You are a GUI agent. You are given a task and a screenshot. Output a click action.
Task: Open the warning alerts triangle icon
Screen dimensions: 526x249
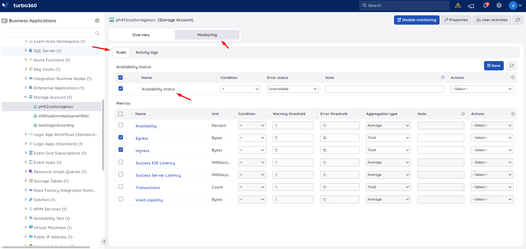point(458,5)
